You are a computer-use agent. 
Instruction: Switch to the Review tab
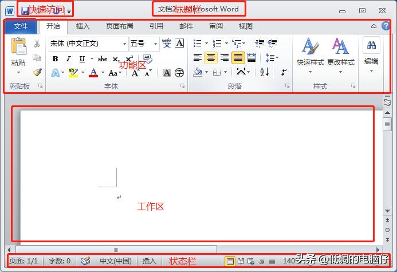coord(216,26)
